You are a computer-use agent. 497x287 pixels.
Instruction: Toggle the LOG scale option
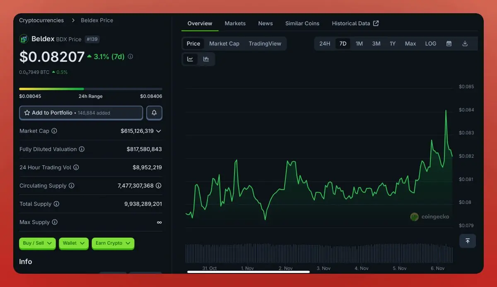[431, 43]
